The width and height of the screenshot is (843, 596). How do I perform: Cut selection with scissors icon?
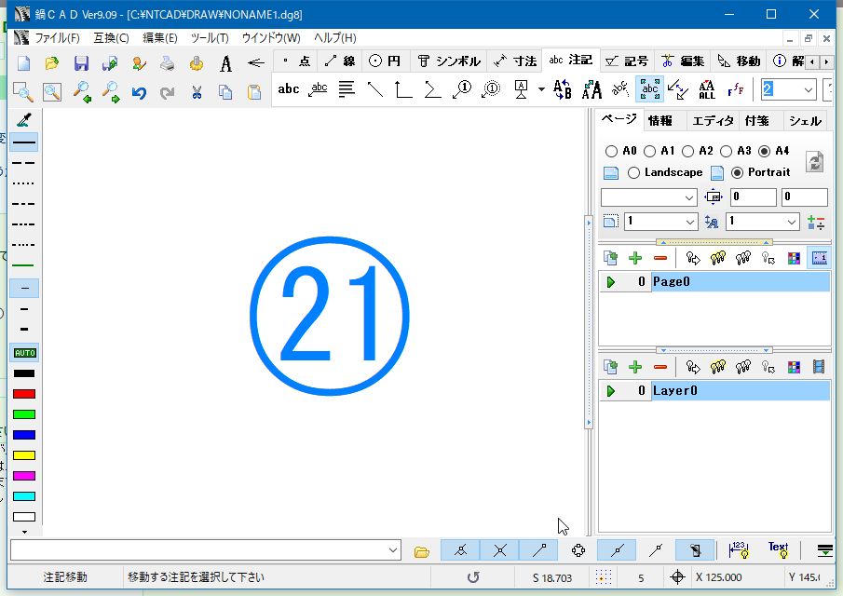[x=197, y=92]
